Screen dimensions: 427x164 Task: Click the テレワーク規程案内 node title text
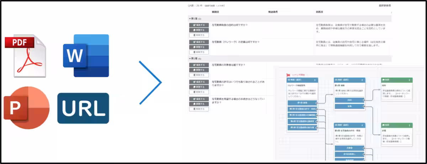pyautogui.click(x=296, y=86)
